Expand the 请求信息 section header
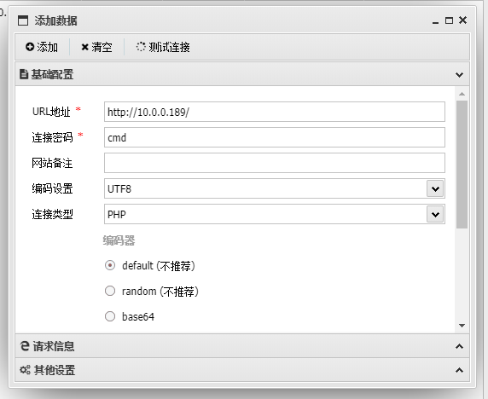This screenshot has height=399, width=488. [x=242, y=346]
